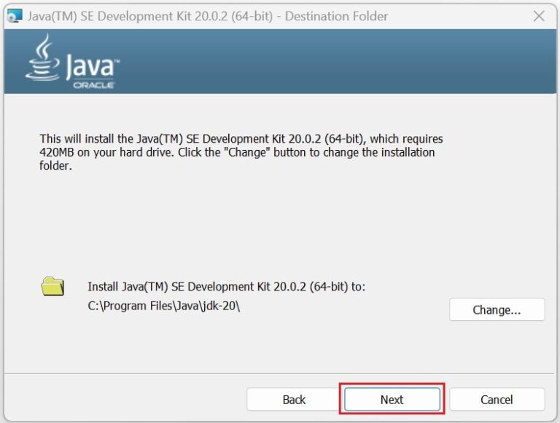560x423 pixels.
Task: Click the Java wordmark in the banner
Action: pos(91,67)
